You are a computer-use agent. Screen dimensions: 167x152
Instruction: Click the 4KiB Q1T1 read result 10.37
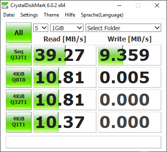point(65,122)
